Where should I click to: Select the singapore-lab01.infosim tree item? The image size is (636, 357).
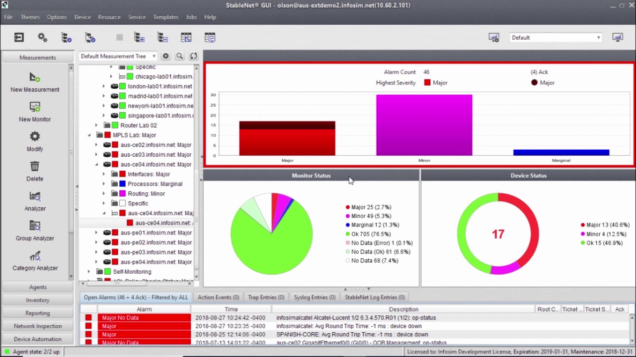160,116
